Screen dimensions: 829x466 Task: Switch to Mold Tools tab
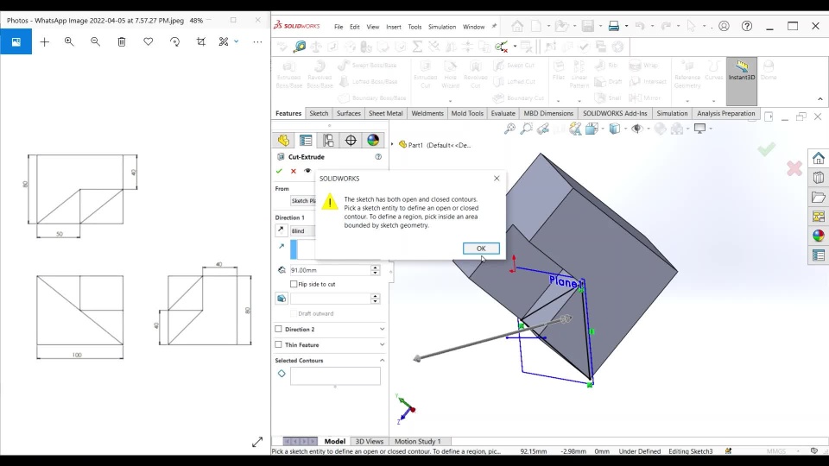pyautogui.click(x=467, y=113)
